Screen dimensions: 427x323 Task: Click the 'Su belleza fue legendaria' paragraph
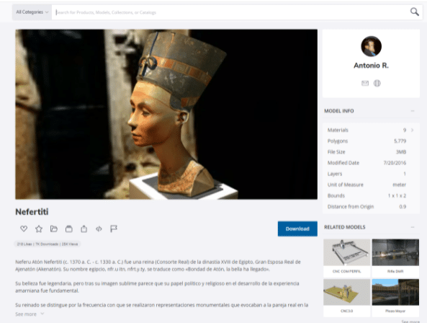pyautogui.click(x=157, y=287)
